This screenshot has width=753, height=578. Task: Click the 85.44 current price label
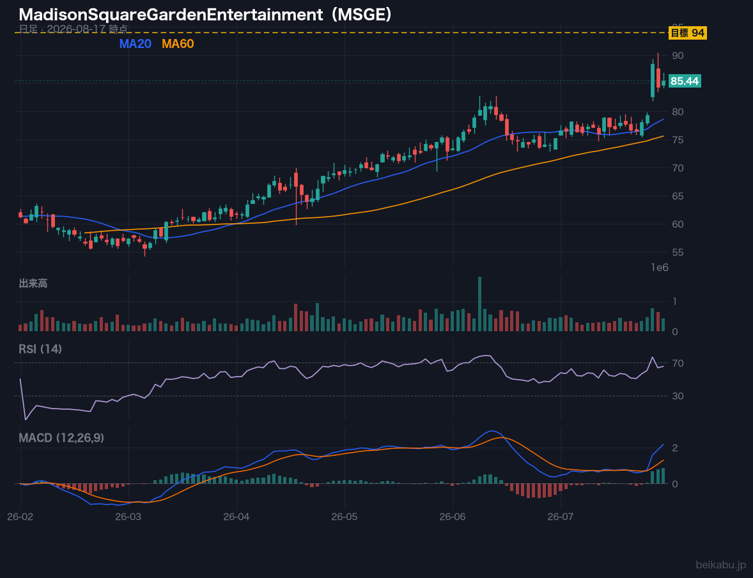[x=685, y=81]
